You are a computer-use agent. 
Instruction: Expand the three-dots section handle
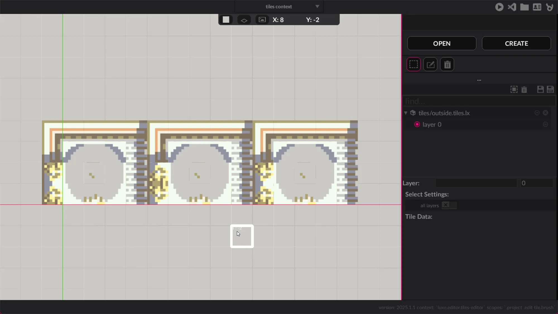[479, 80]
